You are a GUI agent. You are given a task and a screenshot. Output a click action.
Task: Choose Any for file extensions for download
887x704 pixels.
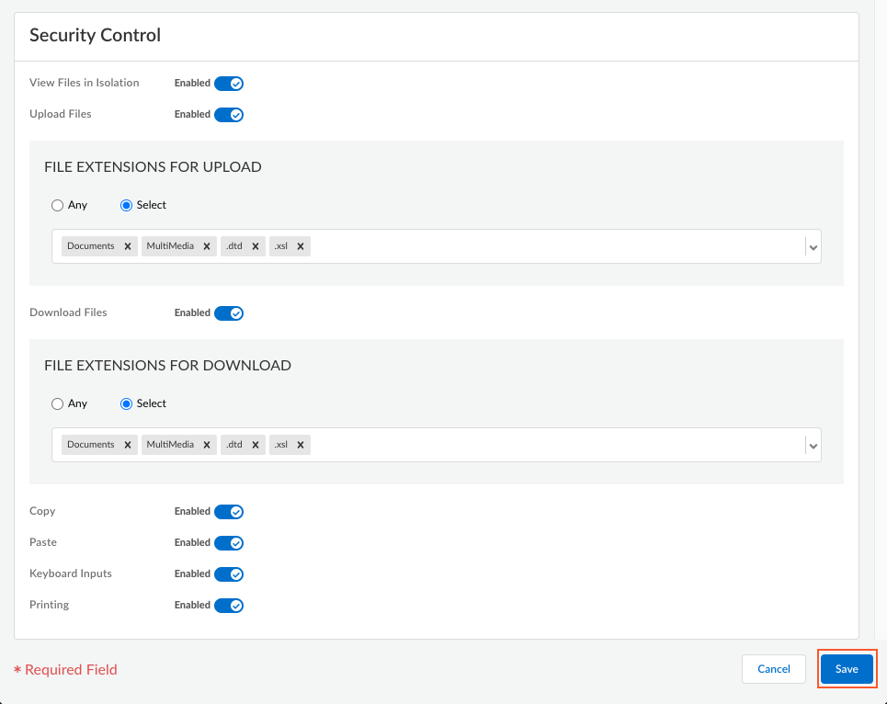tap(57, 403)
